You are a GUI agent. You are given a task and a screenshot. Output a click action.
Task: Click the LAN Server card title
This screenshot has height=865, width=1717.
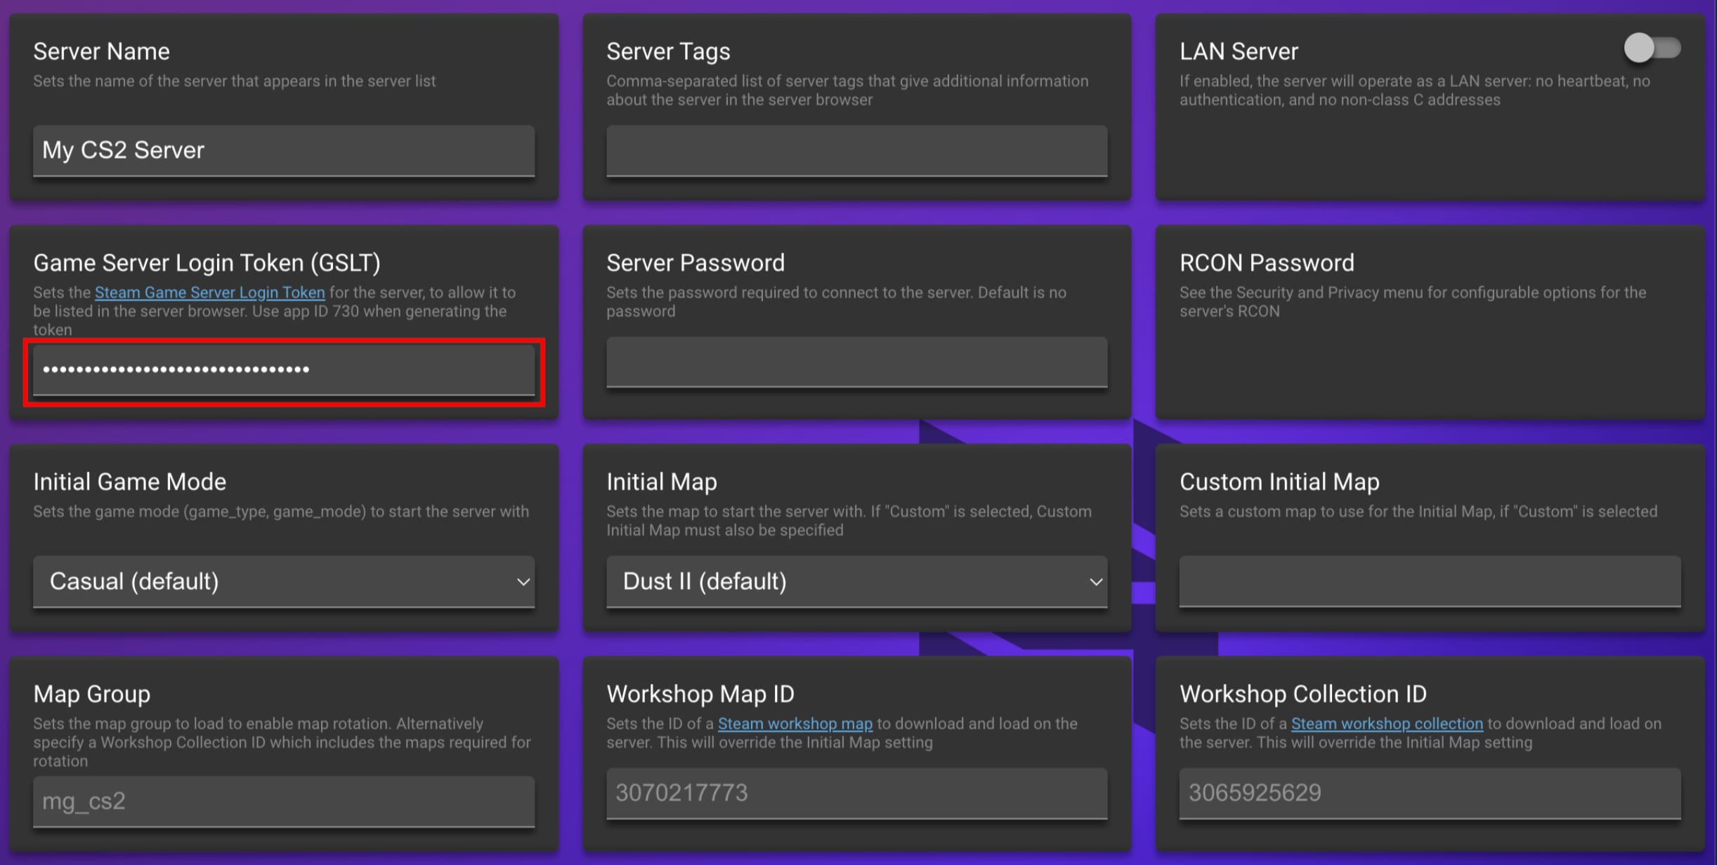[x=1238, y=51]
